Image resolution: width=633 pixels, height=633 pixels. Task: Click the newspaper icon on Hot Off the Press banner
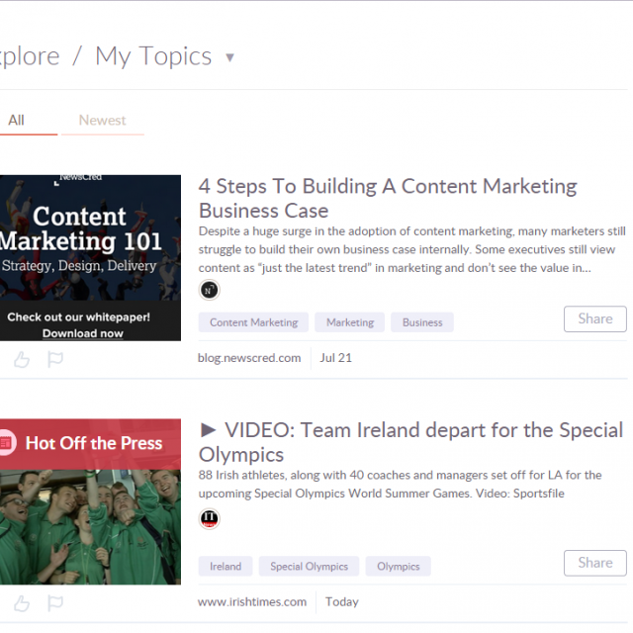coord(6,443)
